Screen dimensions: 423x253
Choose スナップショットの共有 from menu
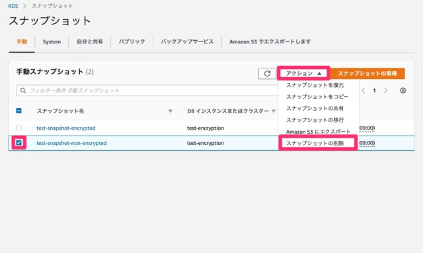tap(315, 108)
